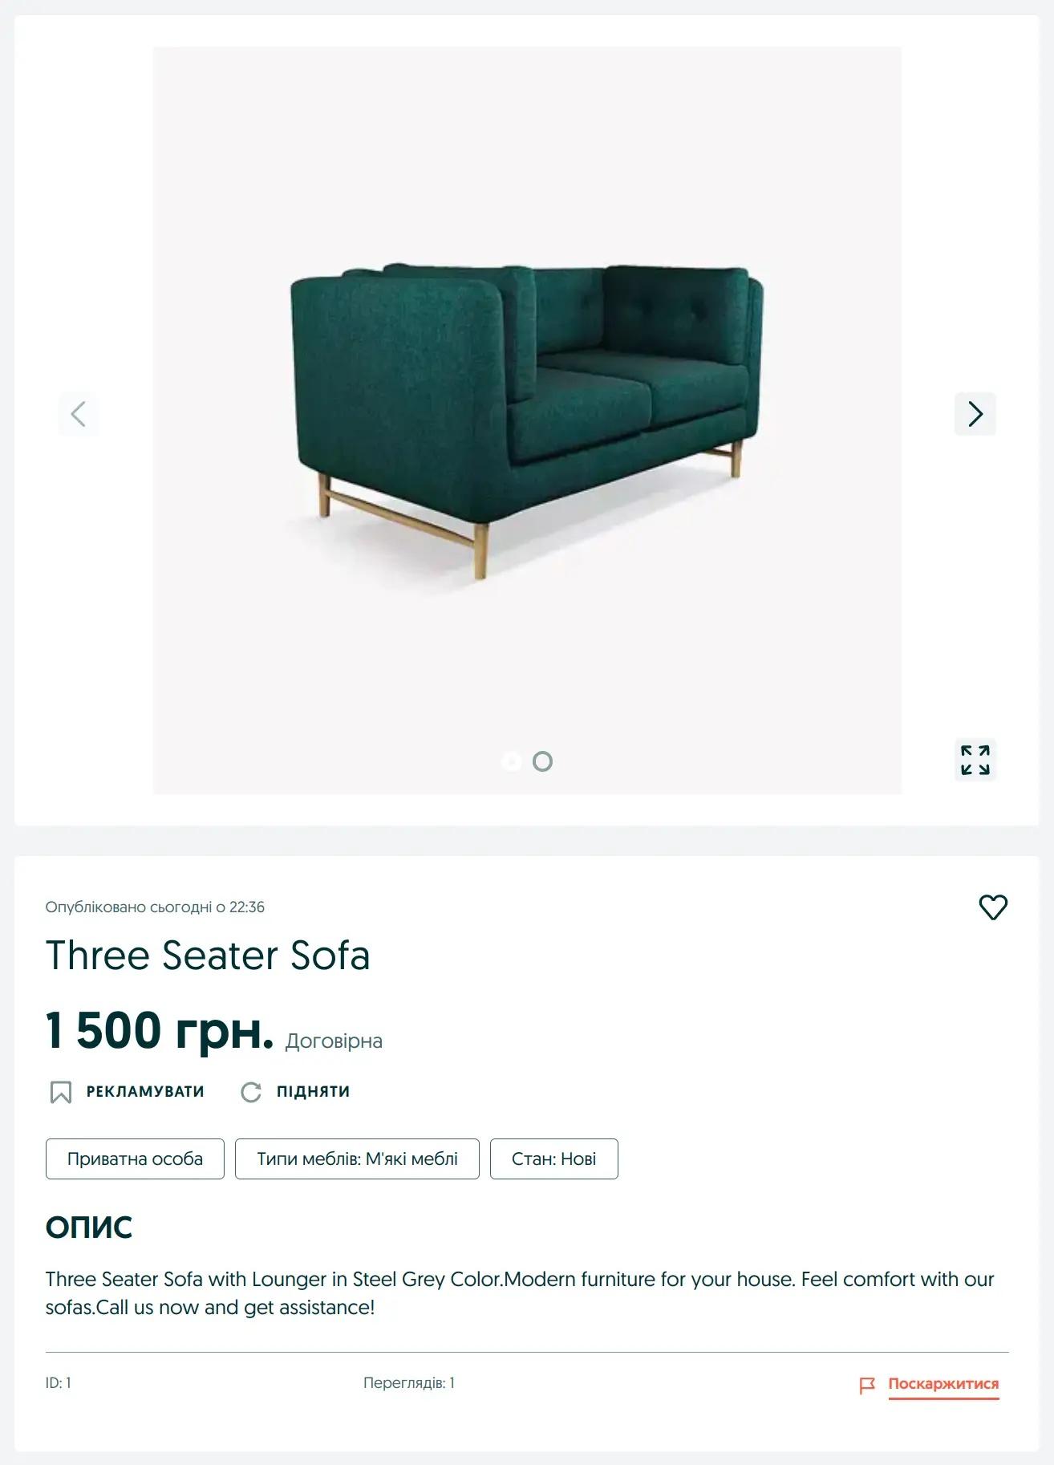Click the green sofa product photo

[526, 417]
